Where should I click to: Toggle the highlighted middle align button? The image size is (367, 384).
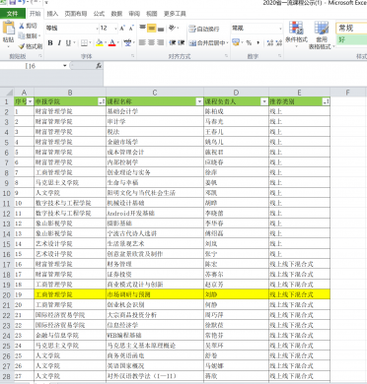coord(151,29)
